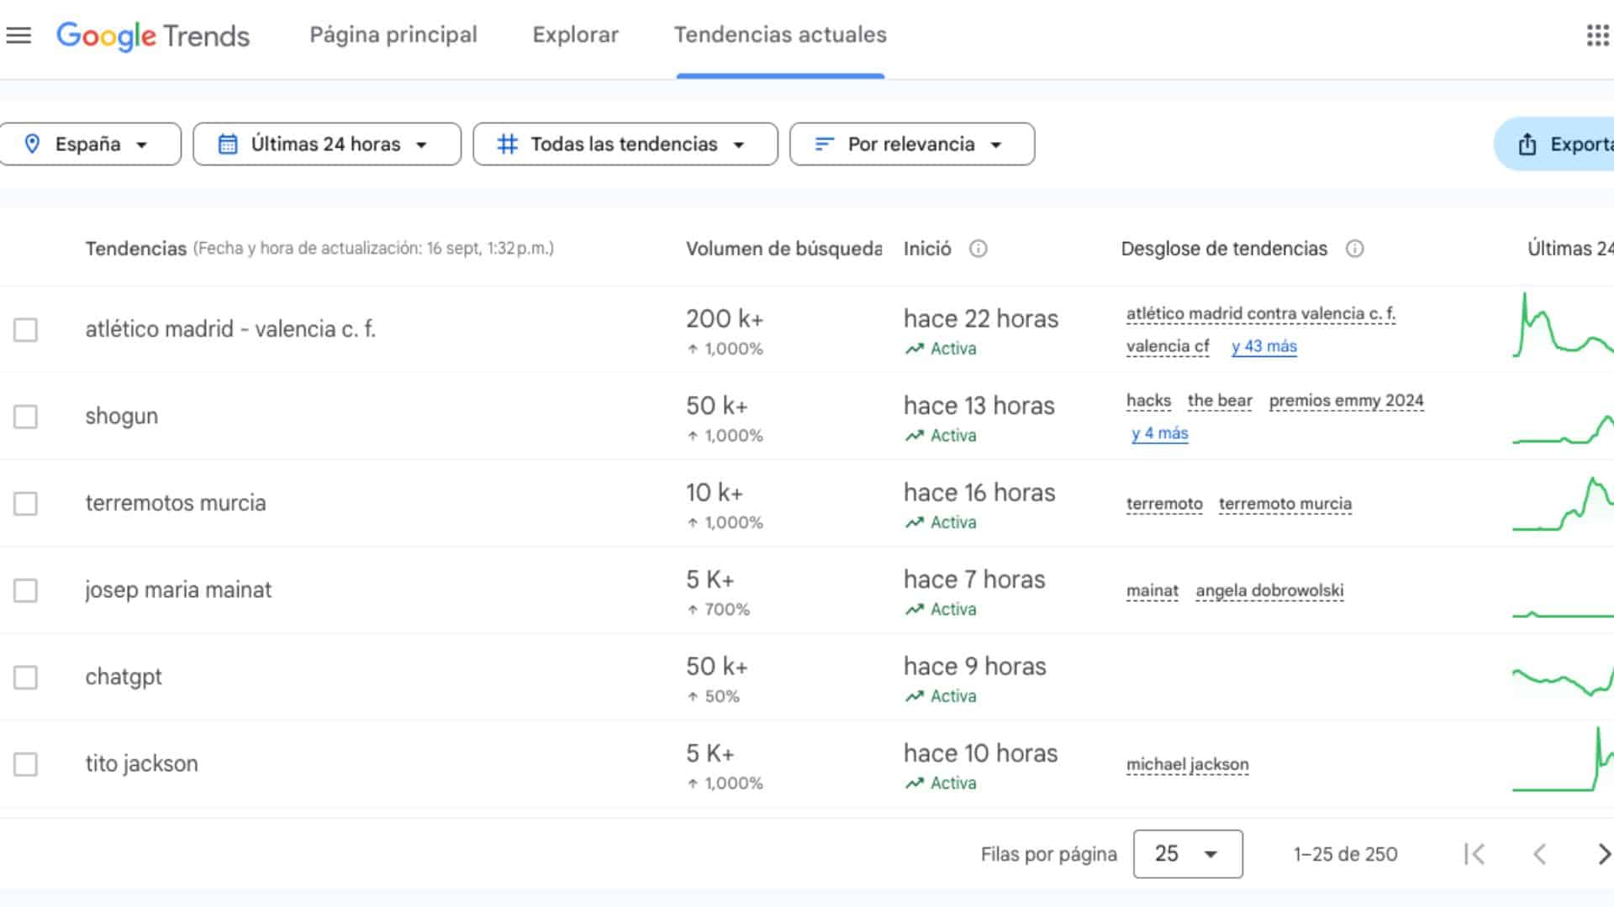Screen dimensions: 1614x907
Task: Open the Últimas 24 horas time dropdown
Action: pyautogui.click(x=327, y=144)
